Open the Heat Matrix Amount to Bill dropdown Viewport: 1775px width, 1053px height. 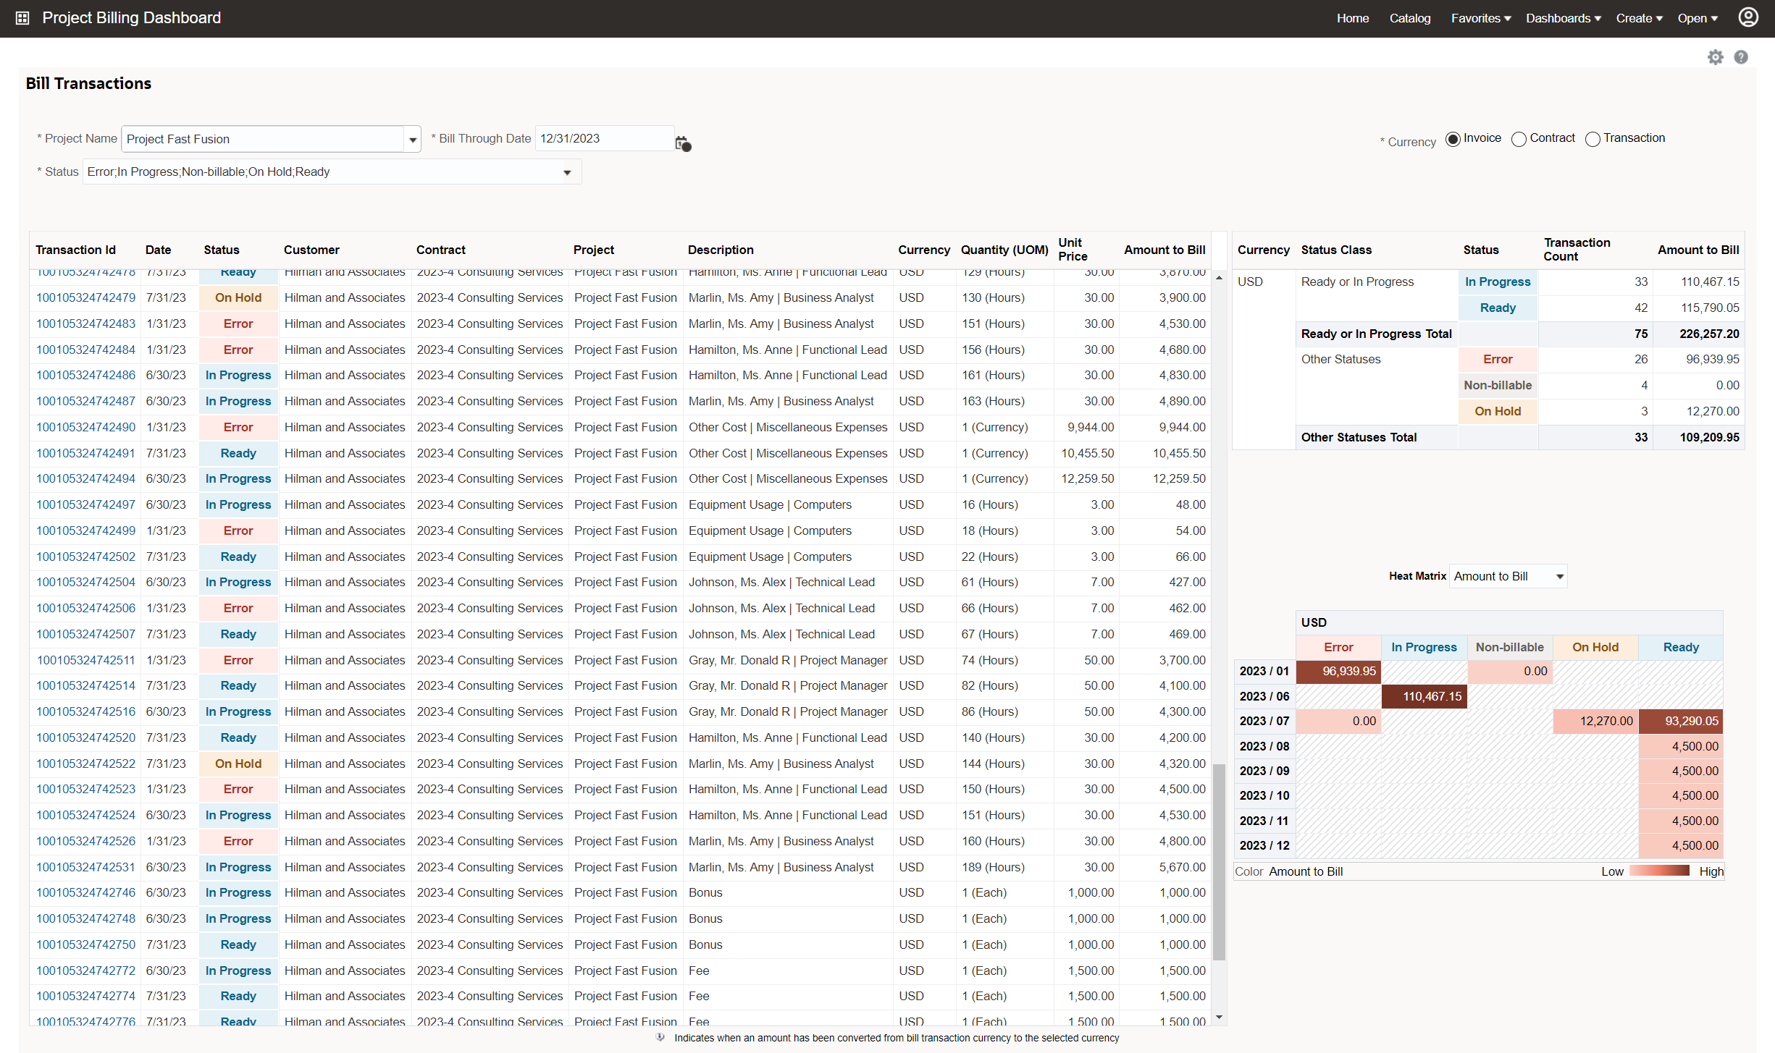(1559, 577)
